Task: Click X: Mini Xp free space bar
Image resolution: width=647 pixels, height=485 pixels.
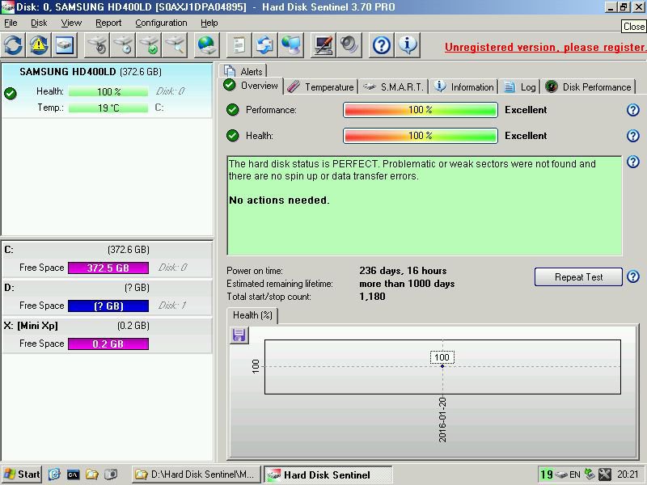Action: point(108,344)
